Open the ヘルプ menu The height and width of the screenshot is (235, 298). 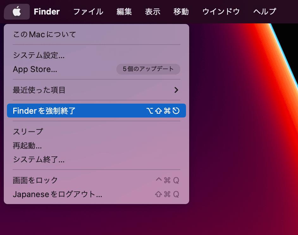point(265,12)
